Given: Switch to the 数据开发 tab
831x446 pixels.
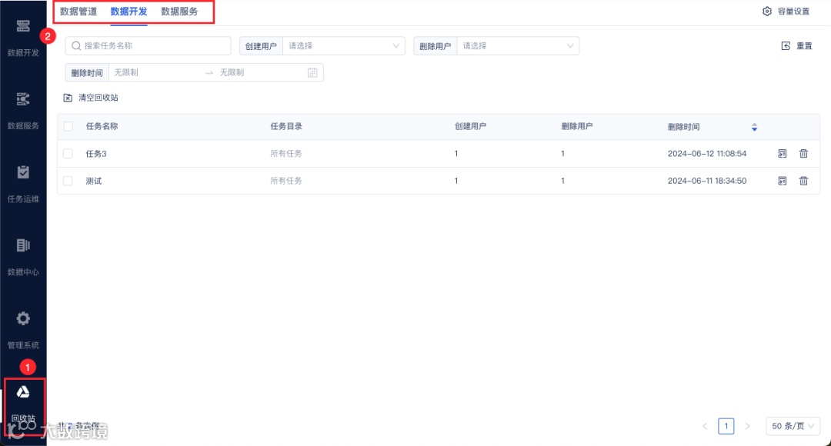Looking at the screenshot, I should click(x=128, y=11).
